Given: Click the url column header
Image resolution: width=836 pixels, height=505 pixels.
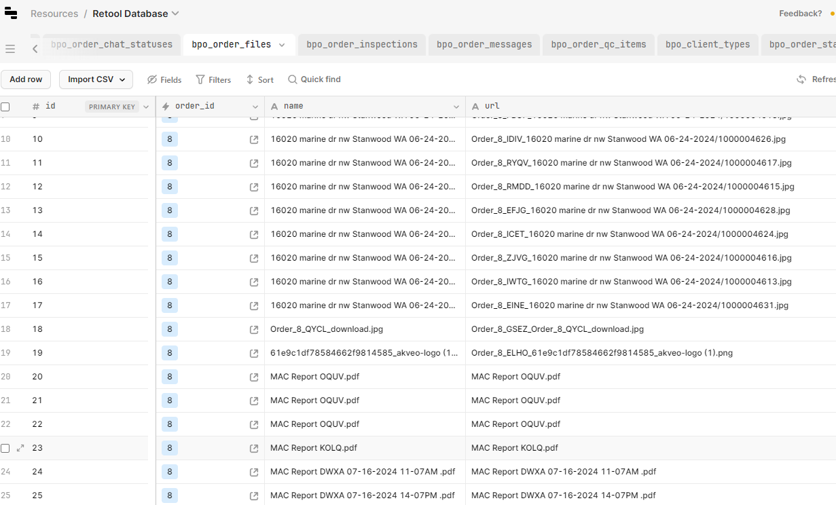Looking at the screenshot, I should 651,107.
